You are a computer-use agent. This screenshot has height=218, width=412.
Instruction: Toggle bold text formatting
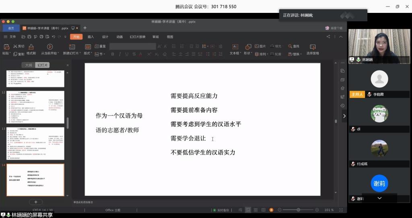tap(112, 54)
